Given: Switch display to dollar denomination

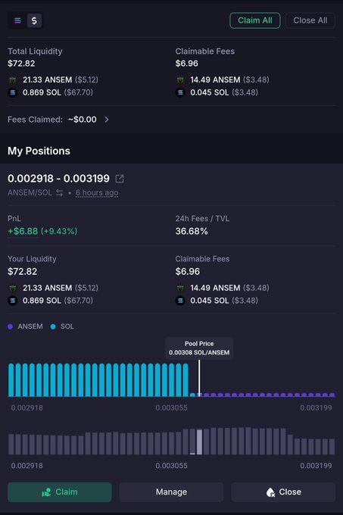Looking at the screenshot, I should coord(34,20).
